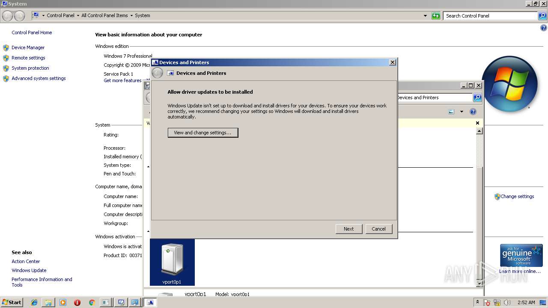The width and height of the screenshot is (548, 308).
Task: Click inside the Search Control Panel field
Action: tap(490, 16)
